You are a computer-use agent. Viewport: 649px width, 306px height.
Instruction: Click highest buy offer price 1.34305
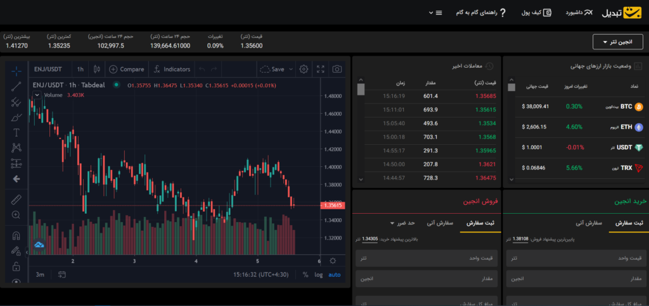[369, 239]
